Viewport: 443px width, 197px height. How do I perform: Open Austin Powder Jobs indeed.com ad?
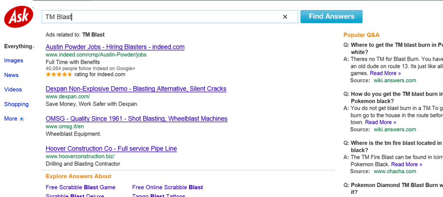click(115, 47)
